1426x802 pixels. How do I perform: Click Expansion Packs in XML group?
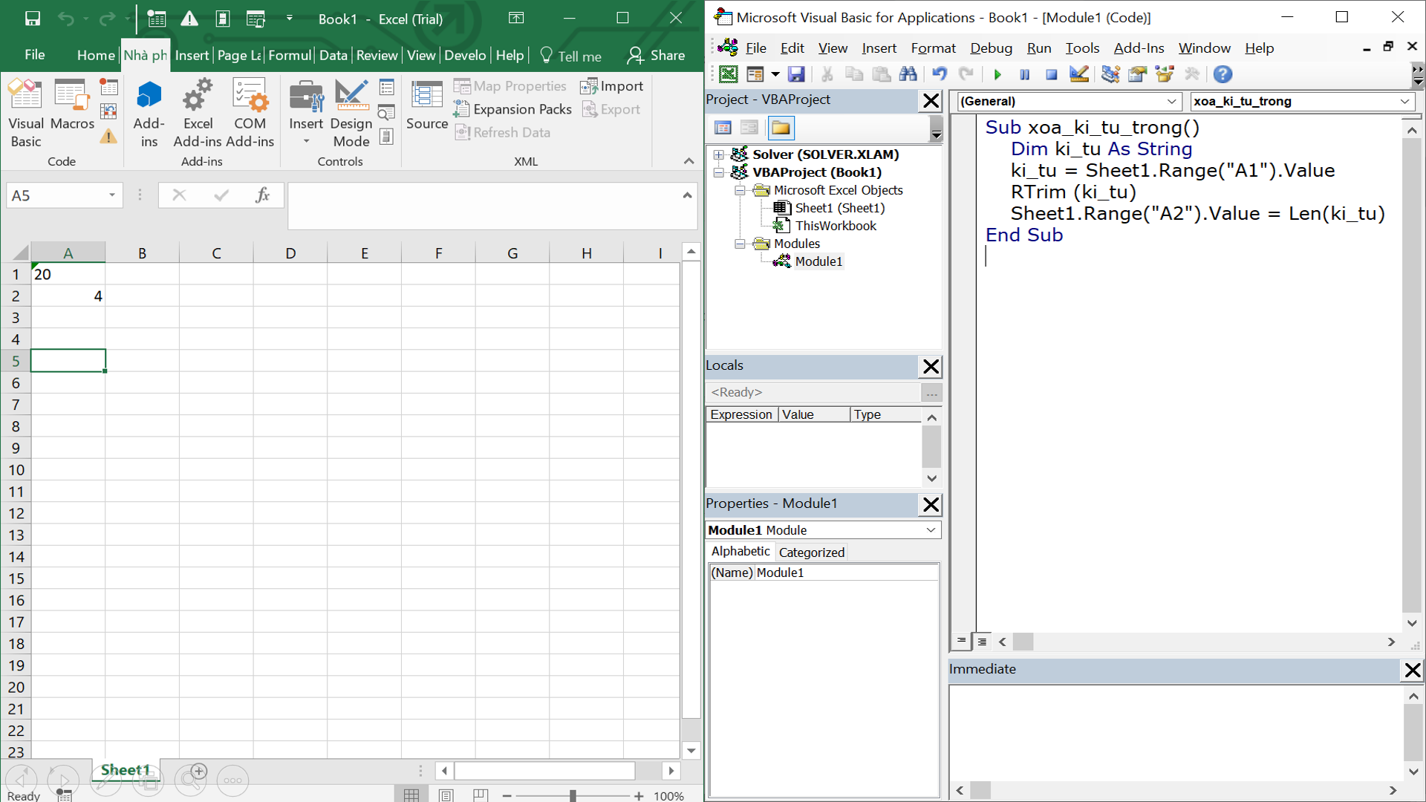click(x=513, y=109)
